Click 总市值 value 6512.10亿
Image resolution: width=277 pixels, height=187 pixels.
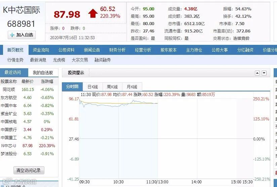[195, 23]
